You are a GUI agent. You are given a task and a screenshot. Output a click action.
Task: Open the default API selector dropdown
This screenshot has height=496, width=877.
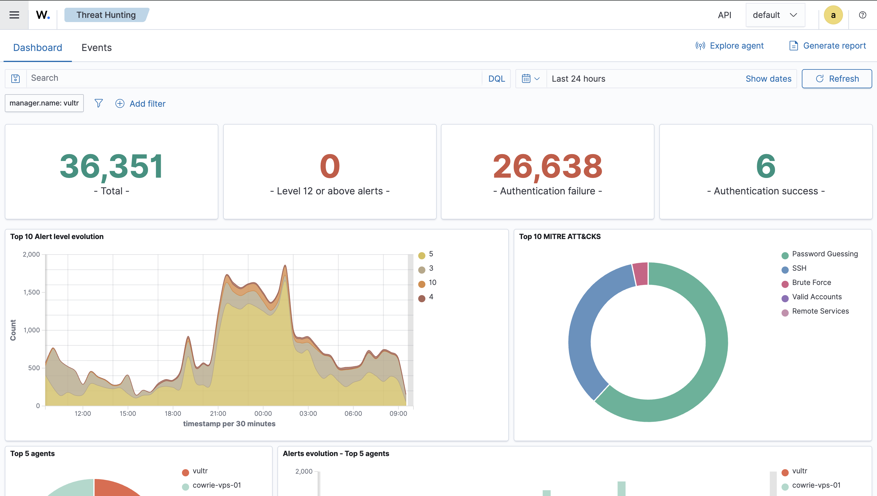coord(775,15)
